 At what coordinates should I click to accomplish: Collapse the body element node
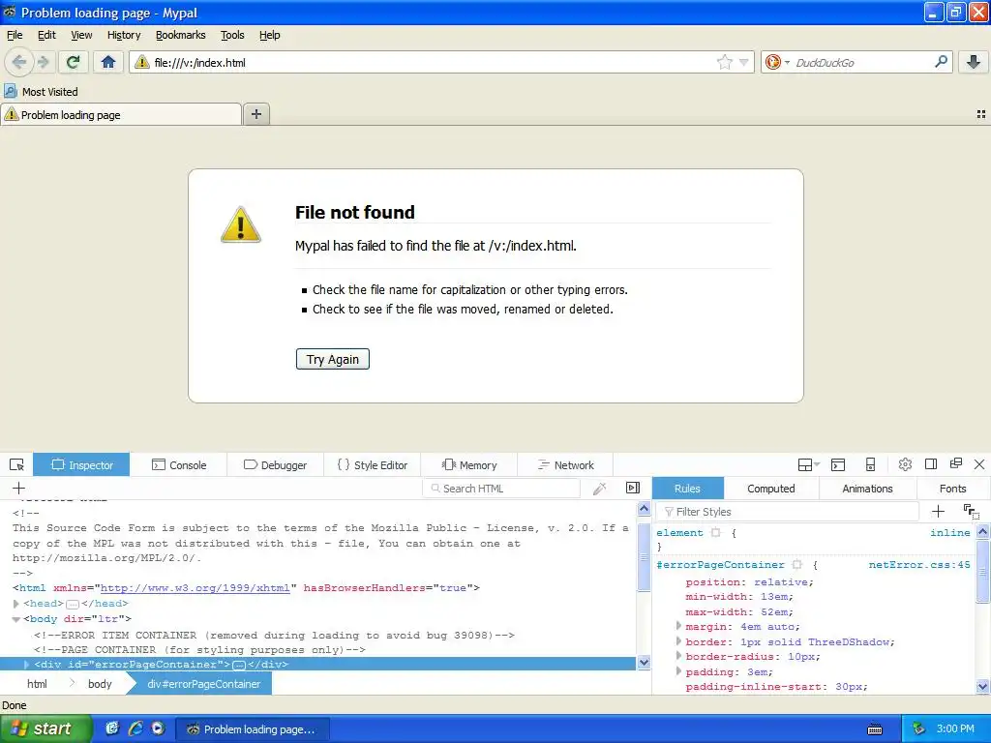click(x=15, y=619)
